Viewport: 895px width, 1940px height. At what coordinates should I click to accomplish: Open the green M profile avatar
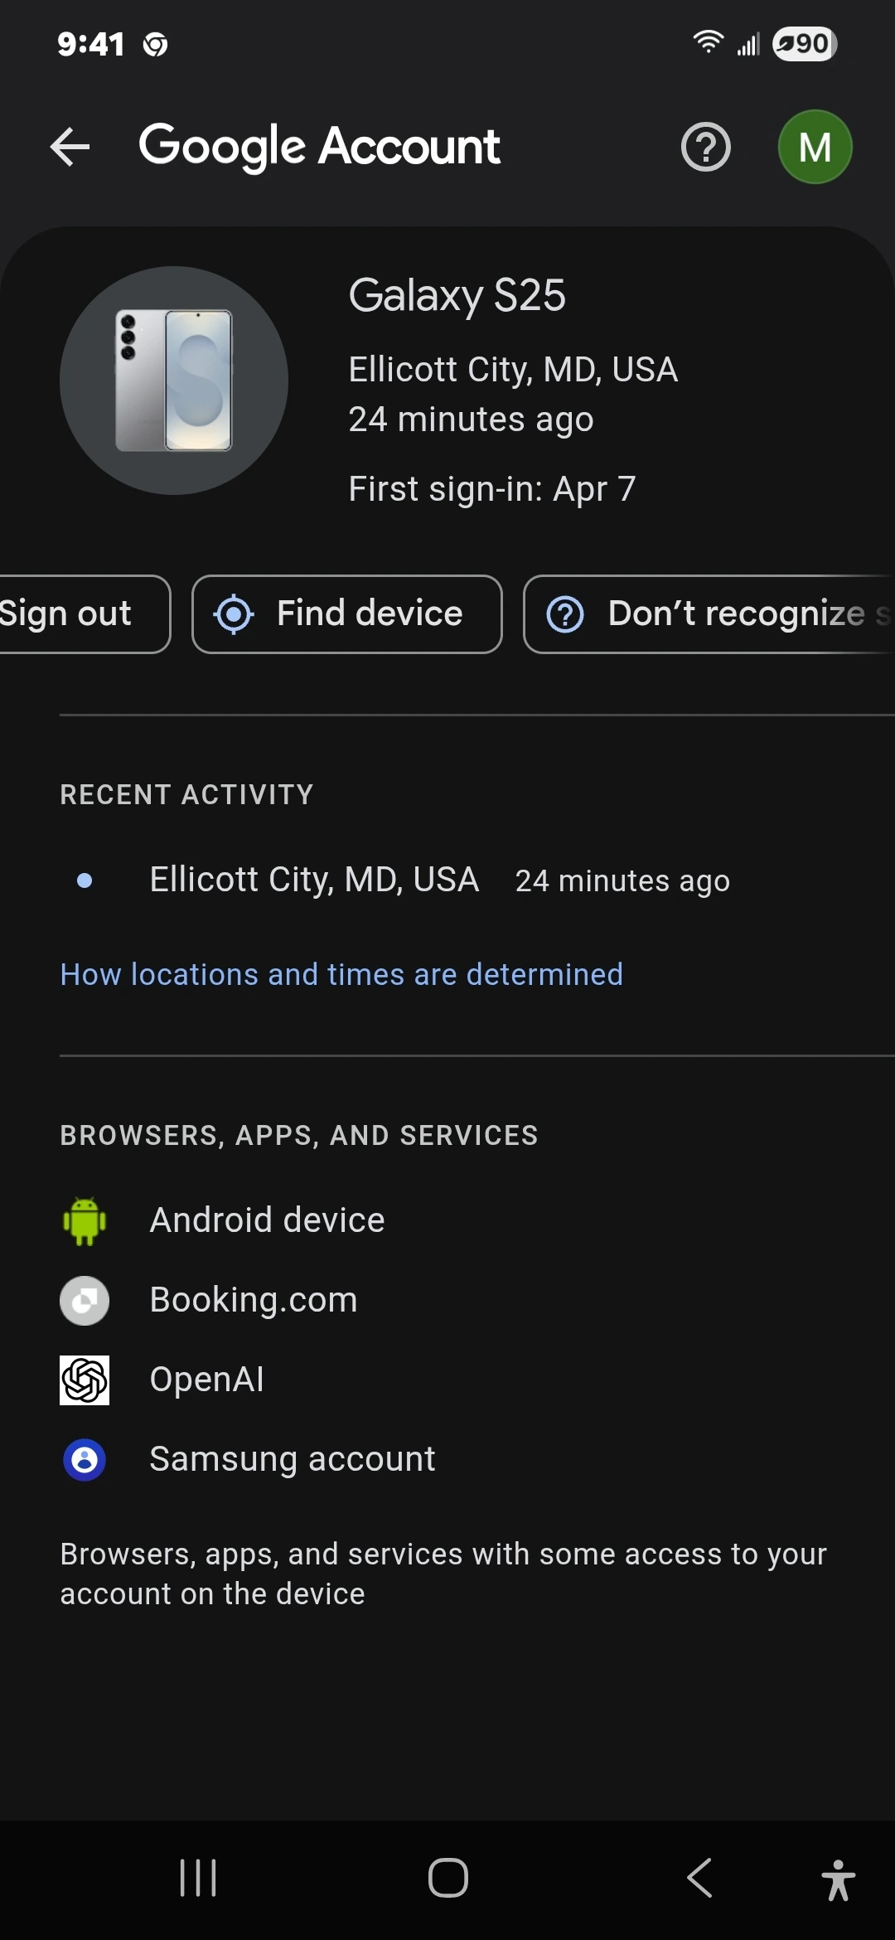coord(815,148)
